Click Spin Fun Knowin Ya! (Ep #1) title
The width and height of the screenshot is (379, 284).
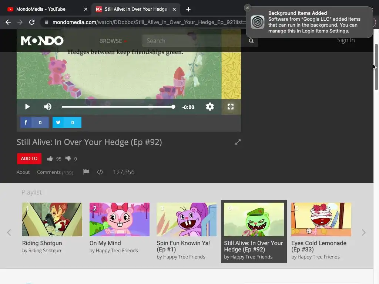pos(183,246)
